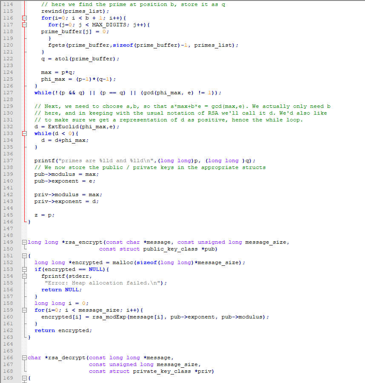Collapse the for loop fold at line 159
The image size is (365, 383).
pyautogui.click(x=25, y=310)
